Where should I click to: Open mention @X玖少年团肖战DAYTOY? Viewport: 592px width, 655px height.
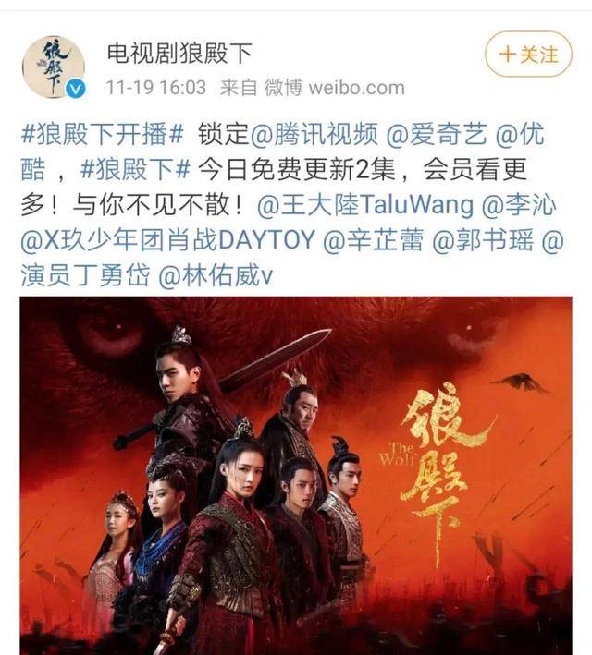pos(167,240)
